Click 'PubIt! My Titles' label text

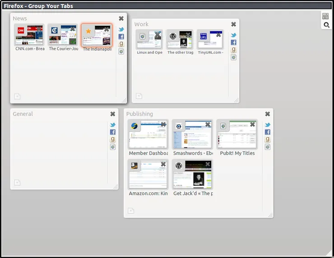237,153
